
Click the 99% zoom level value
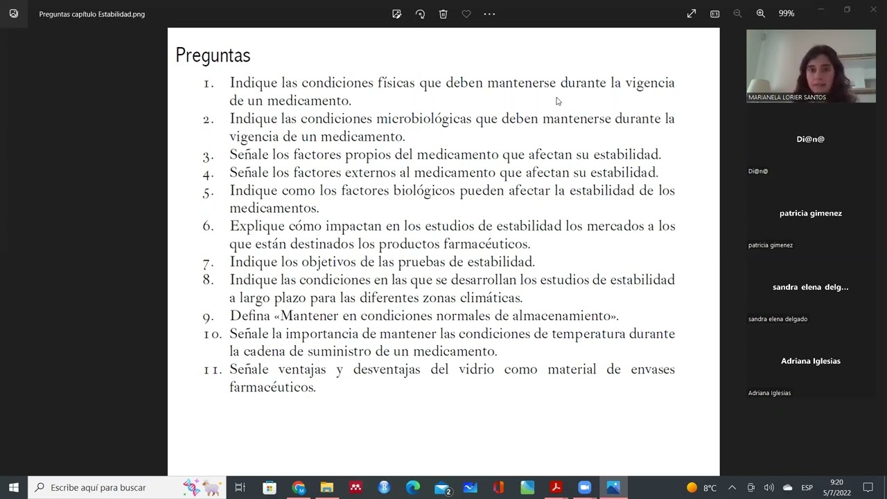786,14
